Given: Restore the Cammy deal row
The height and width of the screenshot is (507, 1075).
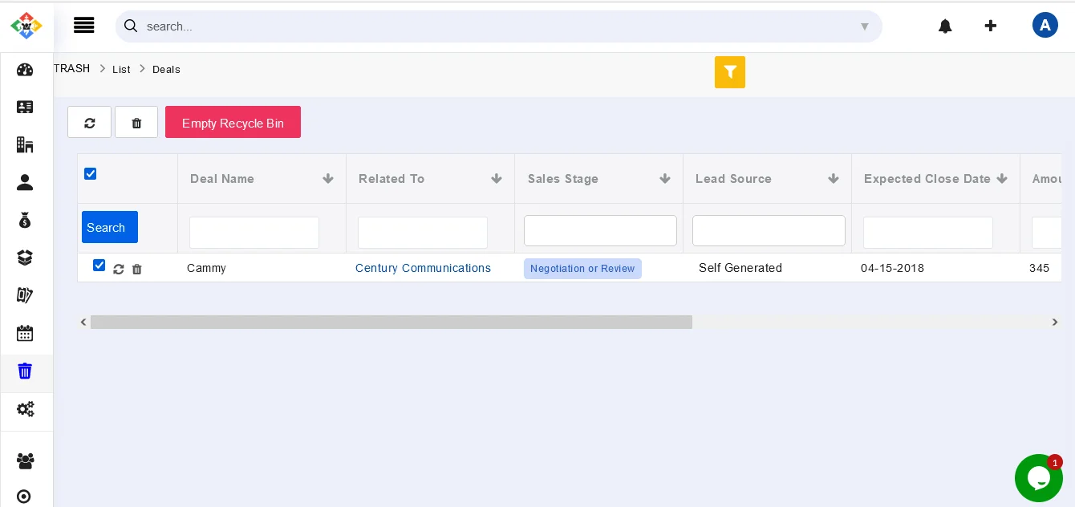Looking at the screenshot, I should [x=119, y=270].
